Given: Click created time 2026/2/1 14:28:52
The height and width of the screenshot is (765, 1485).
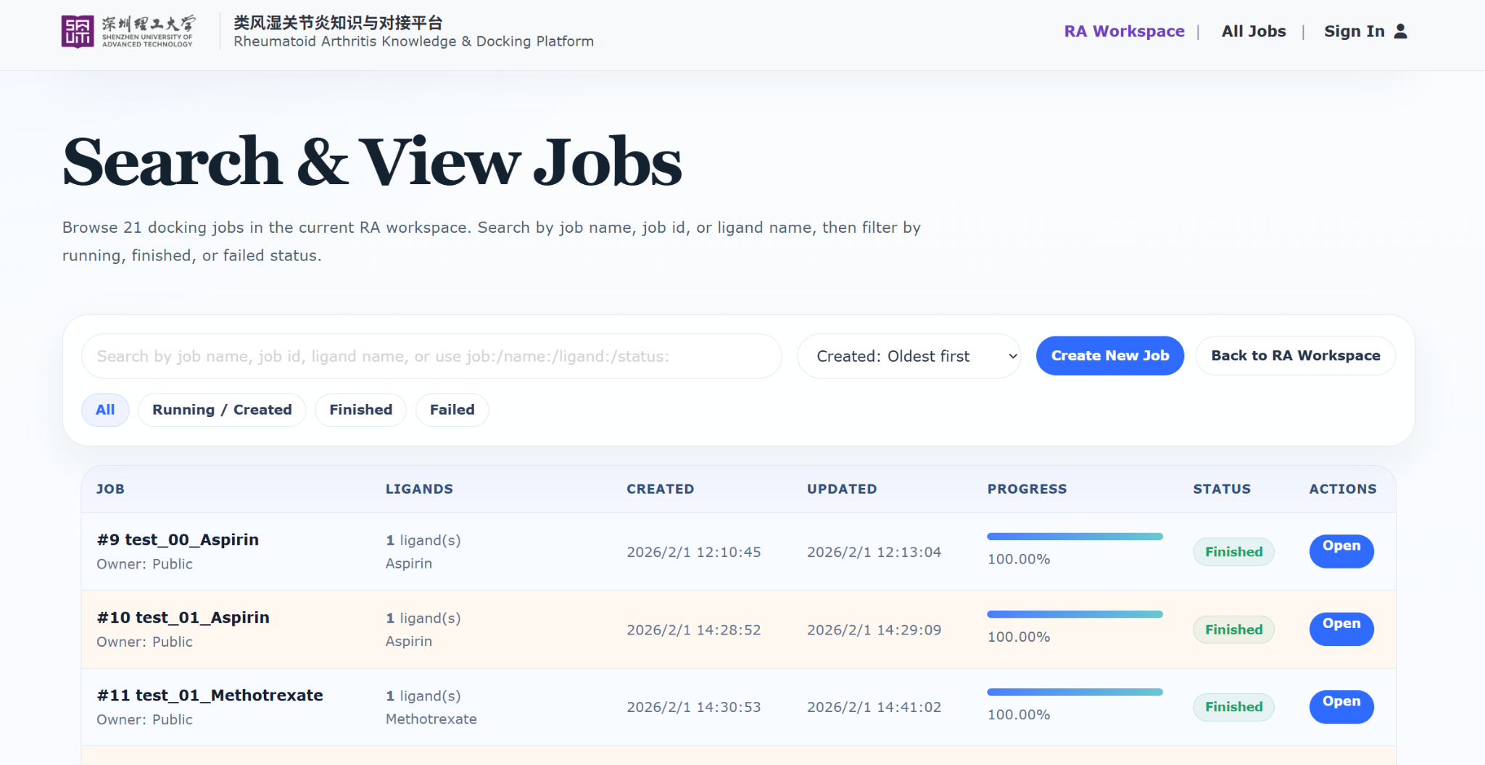Looking at the screenshot, I should point(694,629).
